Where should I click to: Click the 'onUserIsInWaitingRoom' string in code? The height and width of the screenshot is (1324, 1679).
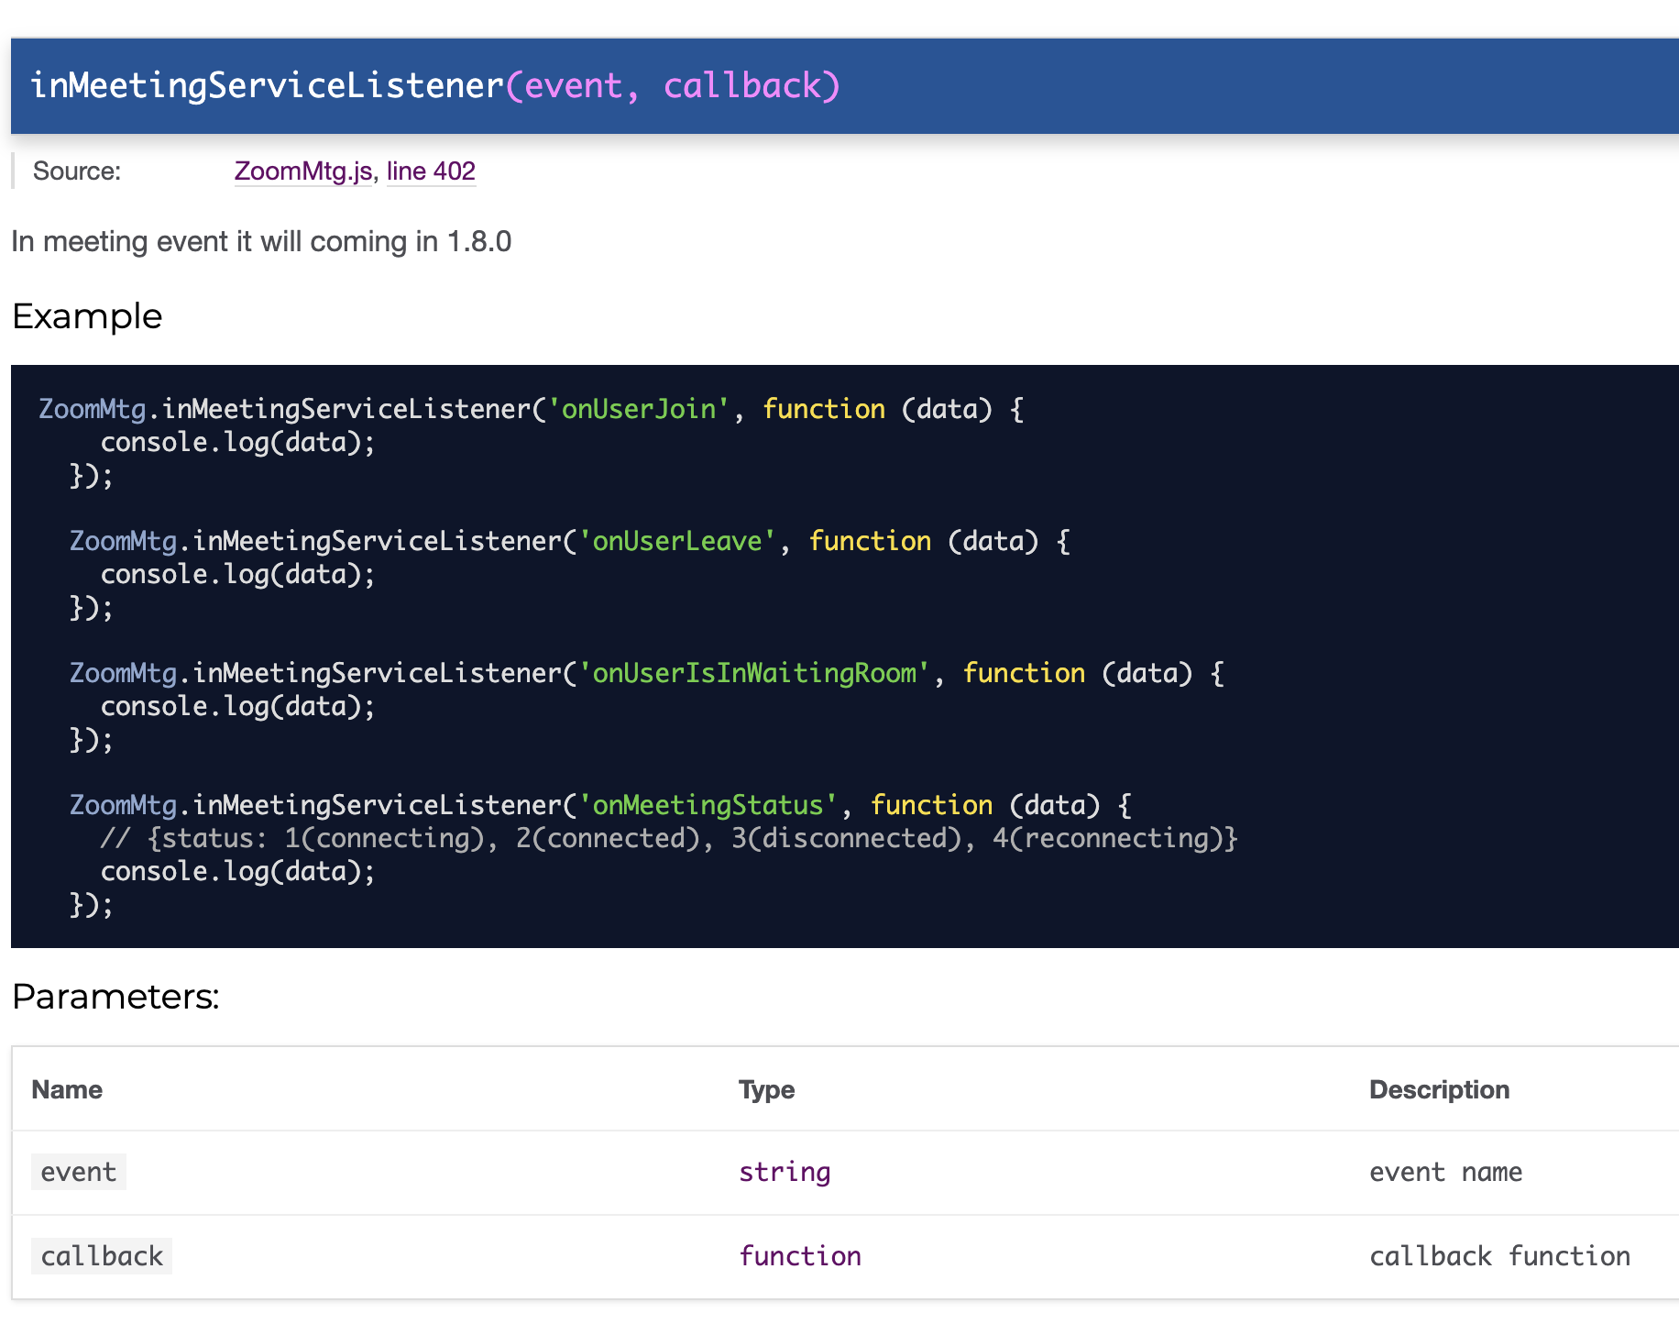[x=754, y=673]
